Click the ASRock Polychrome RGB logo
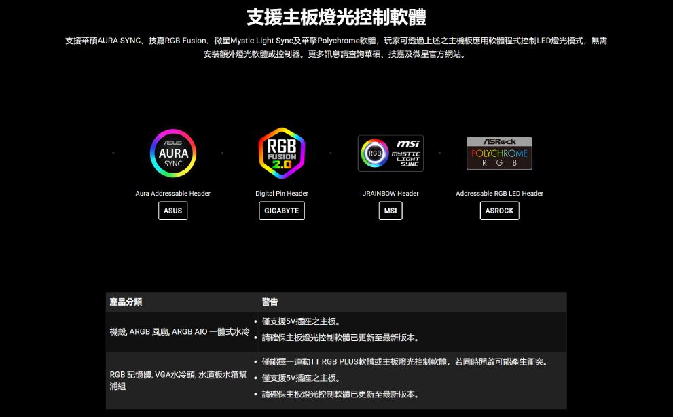This screenshot has width=673, height=417. 499,153
